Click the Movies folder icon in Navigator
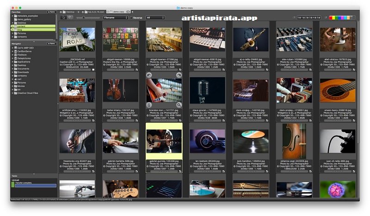 (16, 86)
